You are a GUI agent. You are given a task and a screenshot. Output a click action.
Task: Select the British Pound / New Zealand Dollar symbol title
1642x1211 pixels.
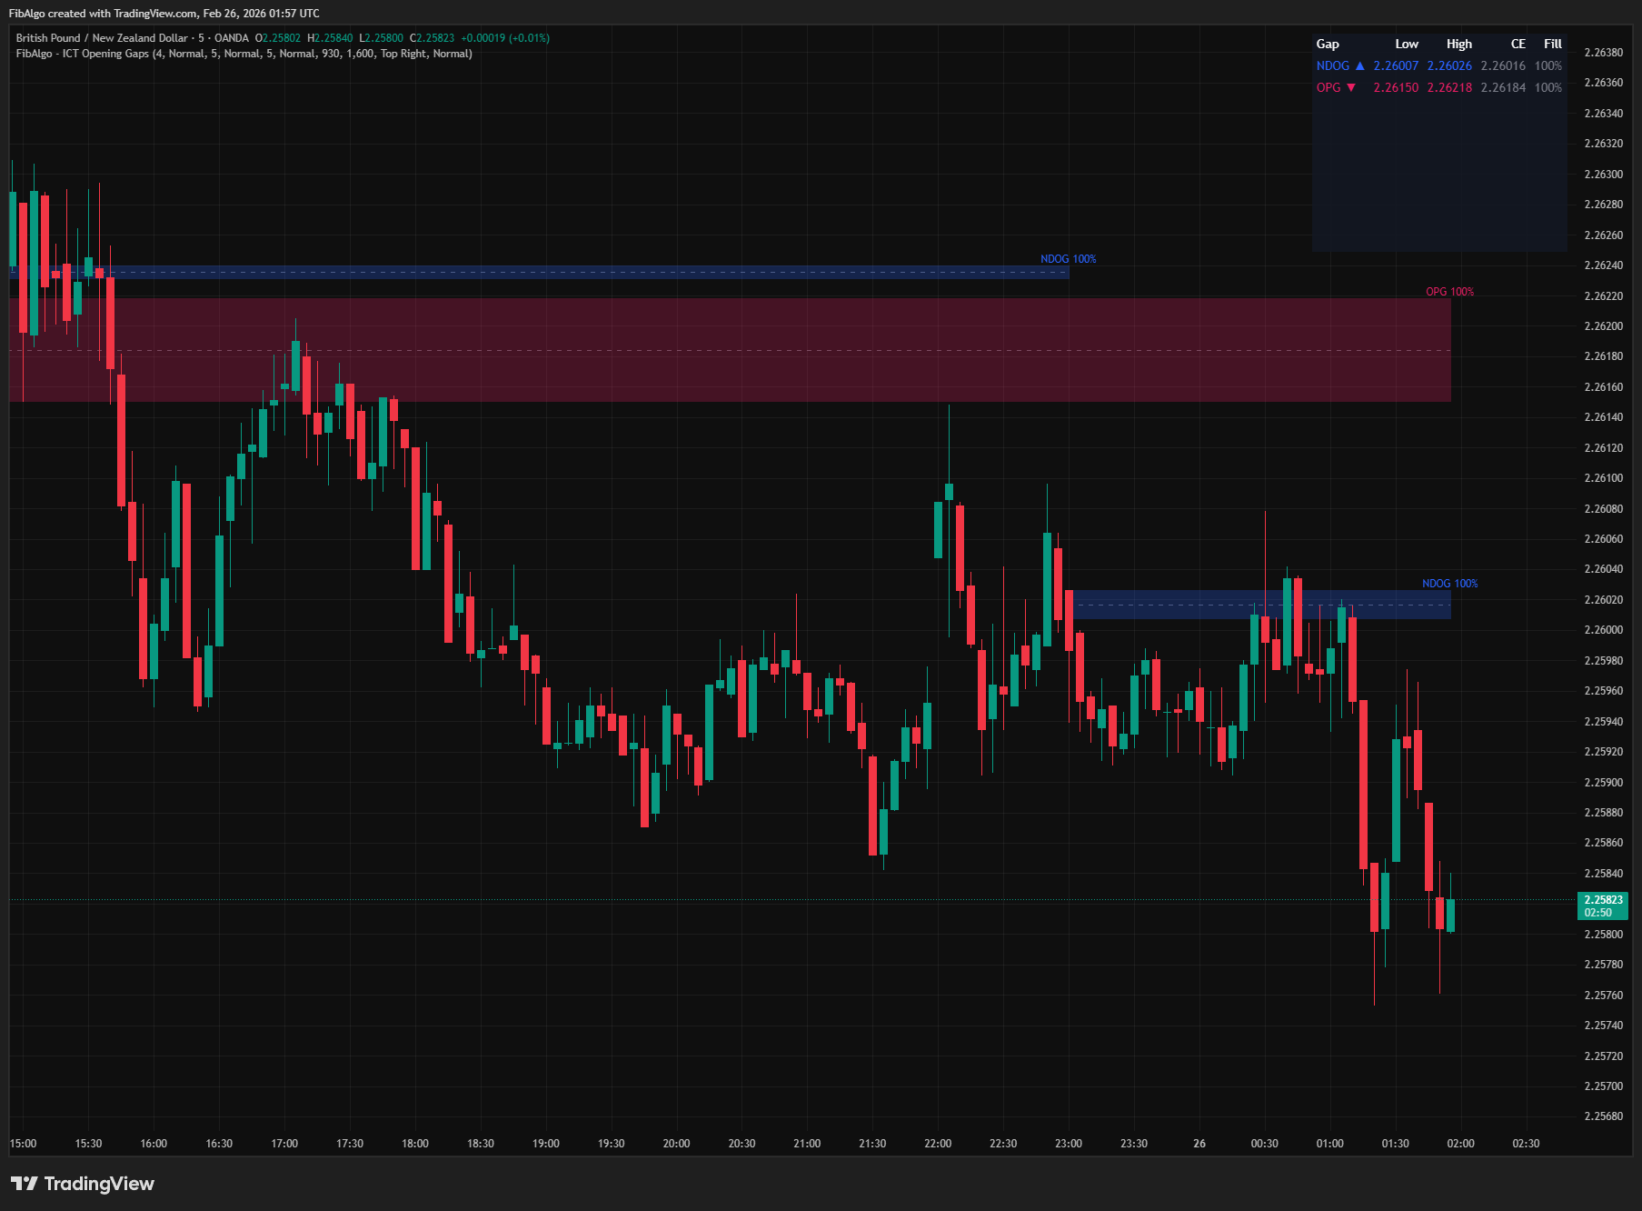[100, 38]
